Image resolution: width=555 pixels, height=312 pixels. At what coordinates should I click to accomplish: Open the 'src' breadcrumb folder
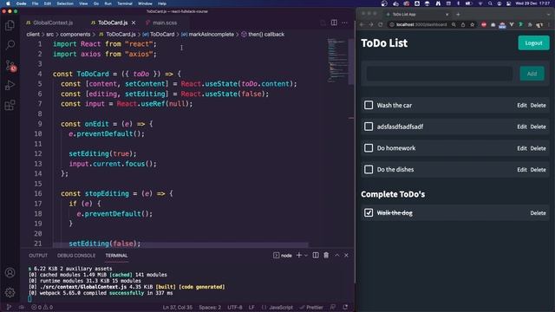pos(50,35)
